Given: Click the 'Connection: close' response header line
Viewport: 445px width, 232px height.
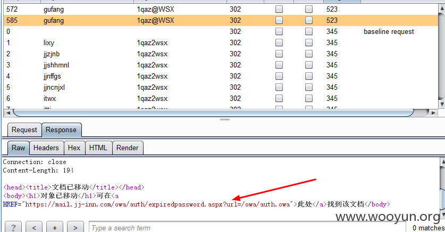Looking at the screenshot, I should click(x=35, y=162).
